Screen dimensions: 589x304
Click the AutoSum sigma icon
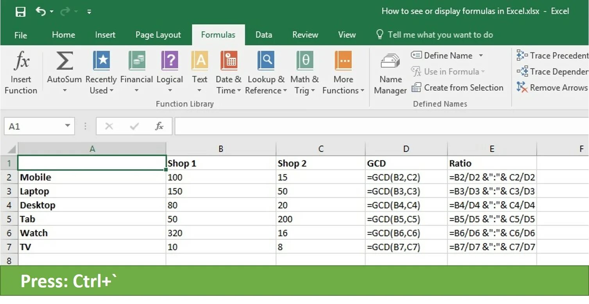[64, 61]
